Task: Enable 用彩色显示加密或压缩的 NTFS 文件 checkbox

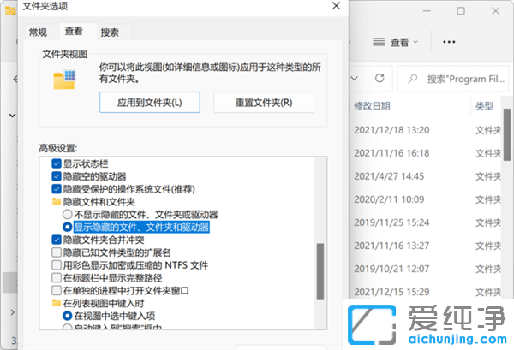Action: click(x=57, y=265)
